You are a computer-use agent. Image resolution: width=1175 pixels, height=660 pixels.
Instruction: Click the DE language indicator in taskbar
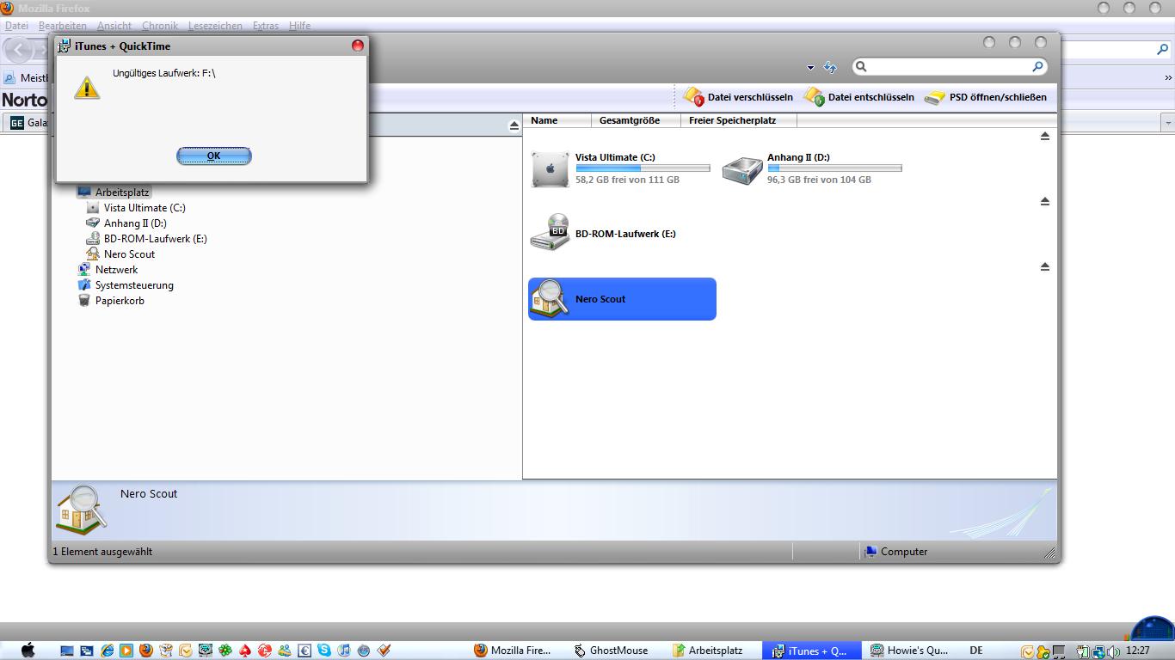coord(976,651)
